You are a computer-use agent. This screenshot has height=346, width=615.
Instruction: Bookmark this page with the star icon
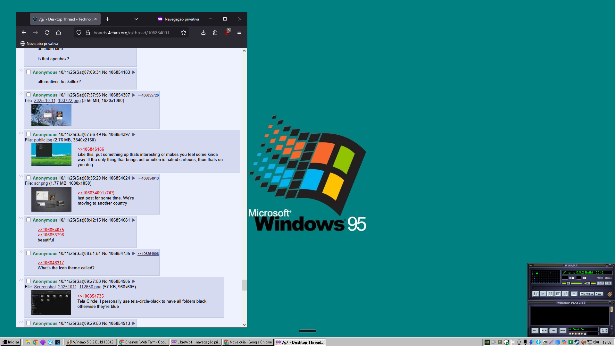click(184, 32)
